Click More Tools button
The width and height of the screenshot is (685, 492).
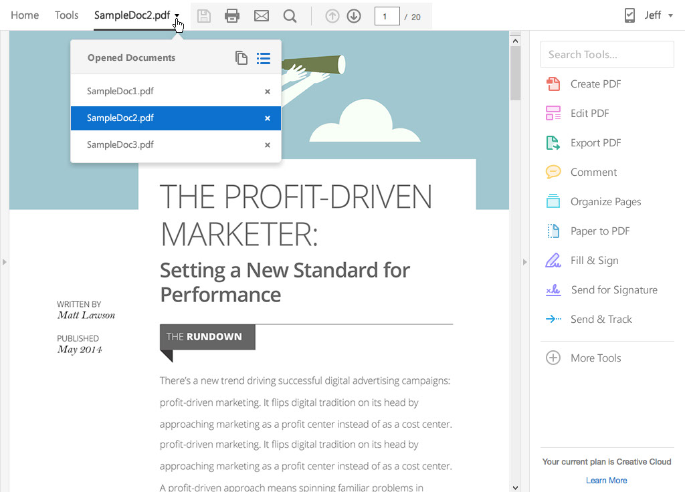pyautogui.click(x=595, y=358)
